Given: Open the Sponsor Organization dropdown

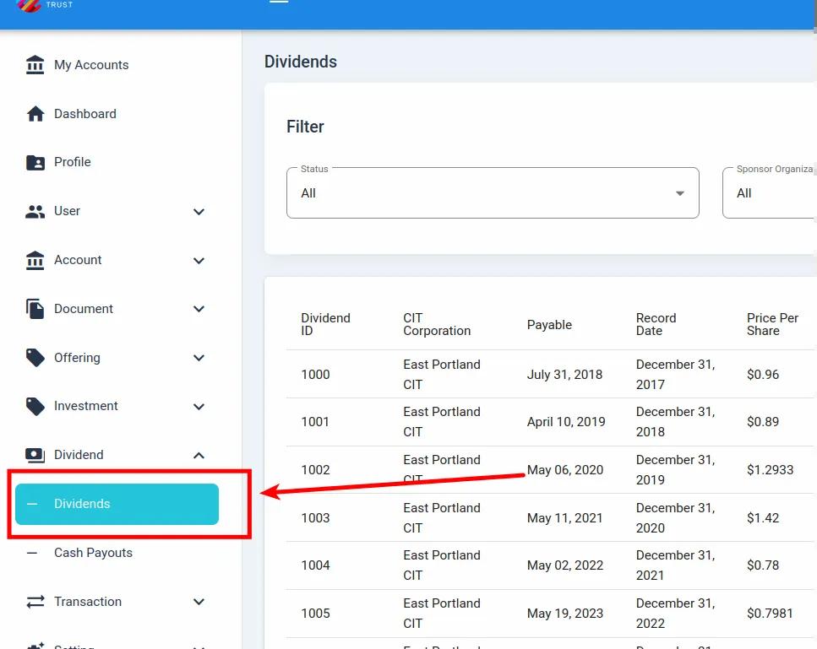Looking at the screenshot, I should point(769,193).
